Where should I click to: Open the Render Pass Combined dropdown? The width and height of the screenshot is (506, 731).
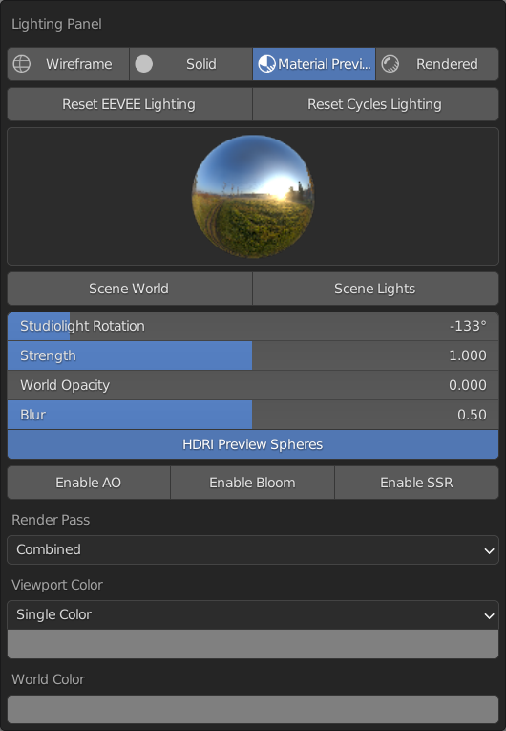tap(253, 549)
